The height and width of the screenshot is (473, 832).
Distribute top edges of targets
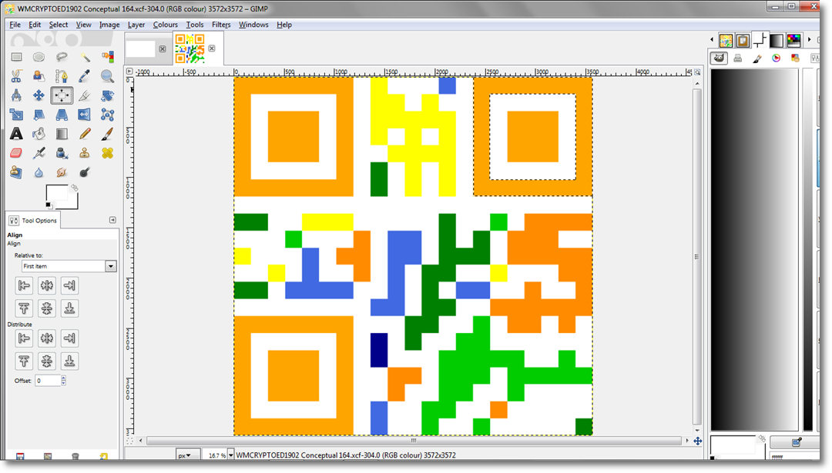[24, 361]
